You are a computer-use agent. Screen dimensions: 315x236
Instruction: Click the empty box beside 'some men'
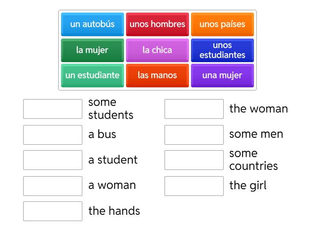pyautogui.click(x=194, y=135)
